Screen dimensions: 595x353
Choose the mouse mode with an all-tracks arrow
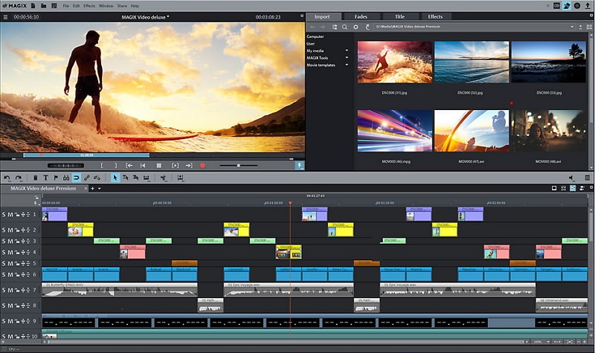click(135, 178)
